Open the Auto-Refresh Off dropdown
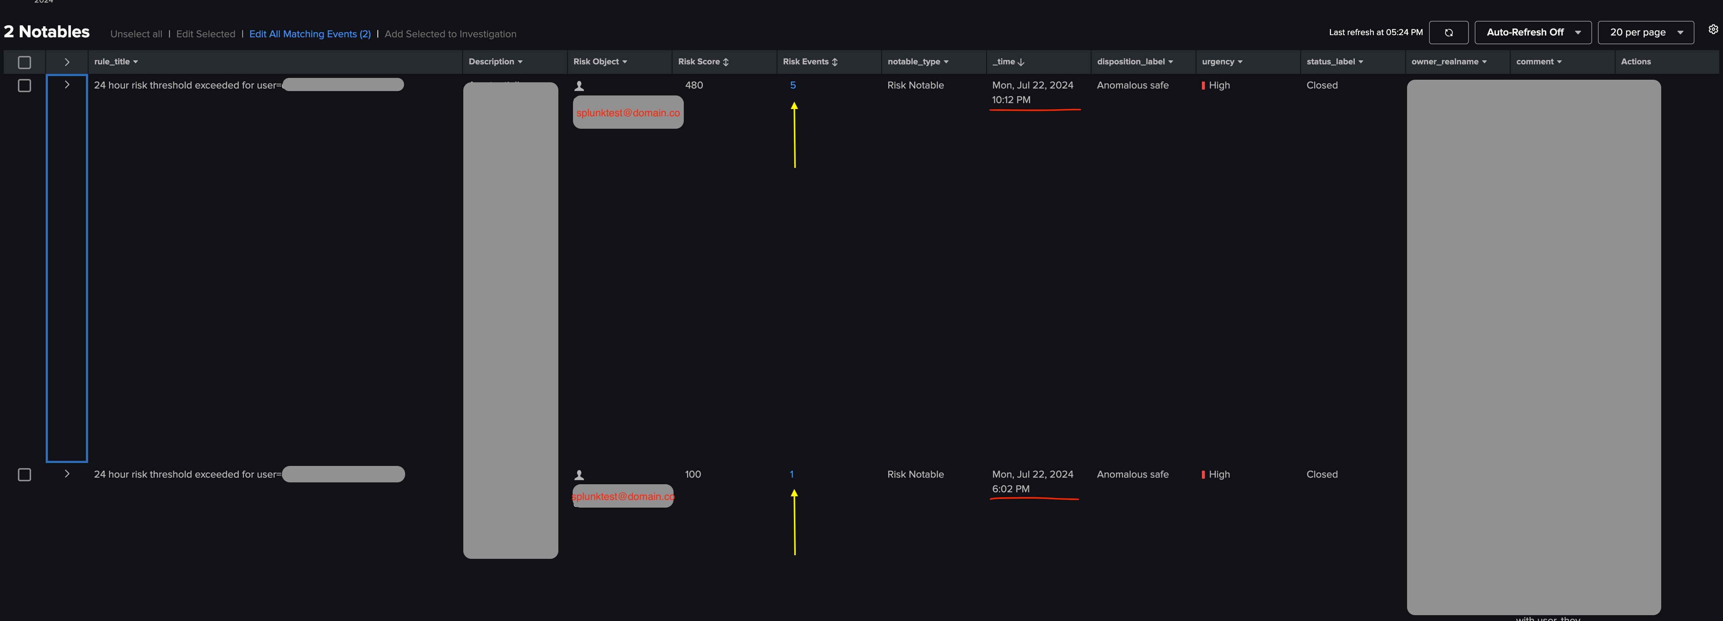 tap(1532, 32)
